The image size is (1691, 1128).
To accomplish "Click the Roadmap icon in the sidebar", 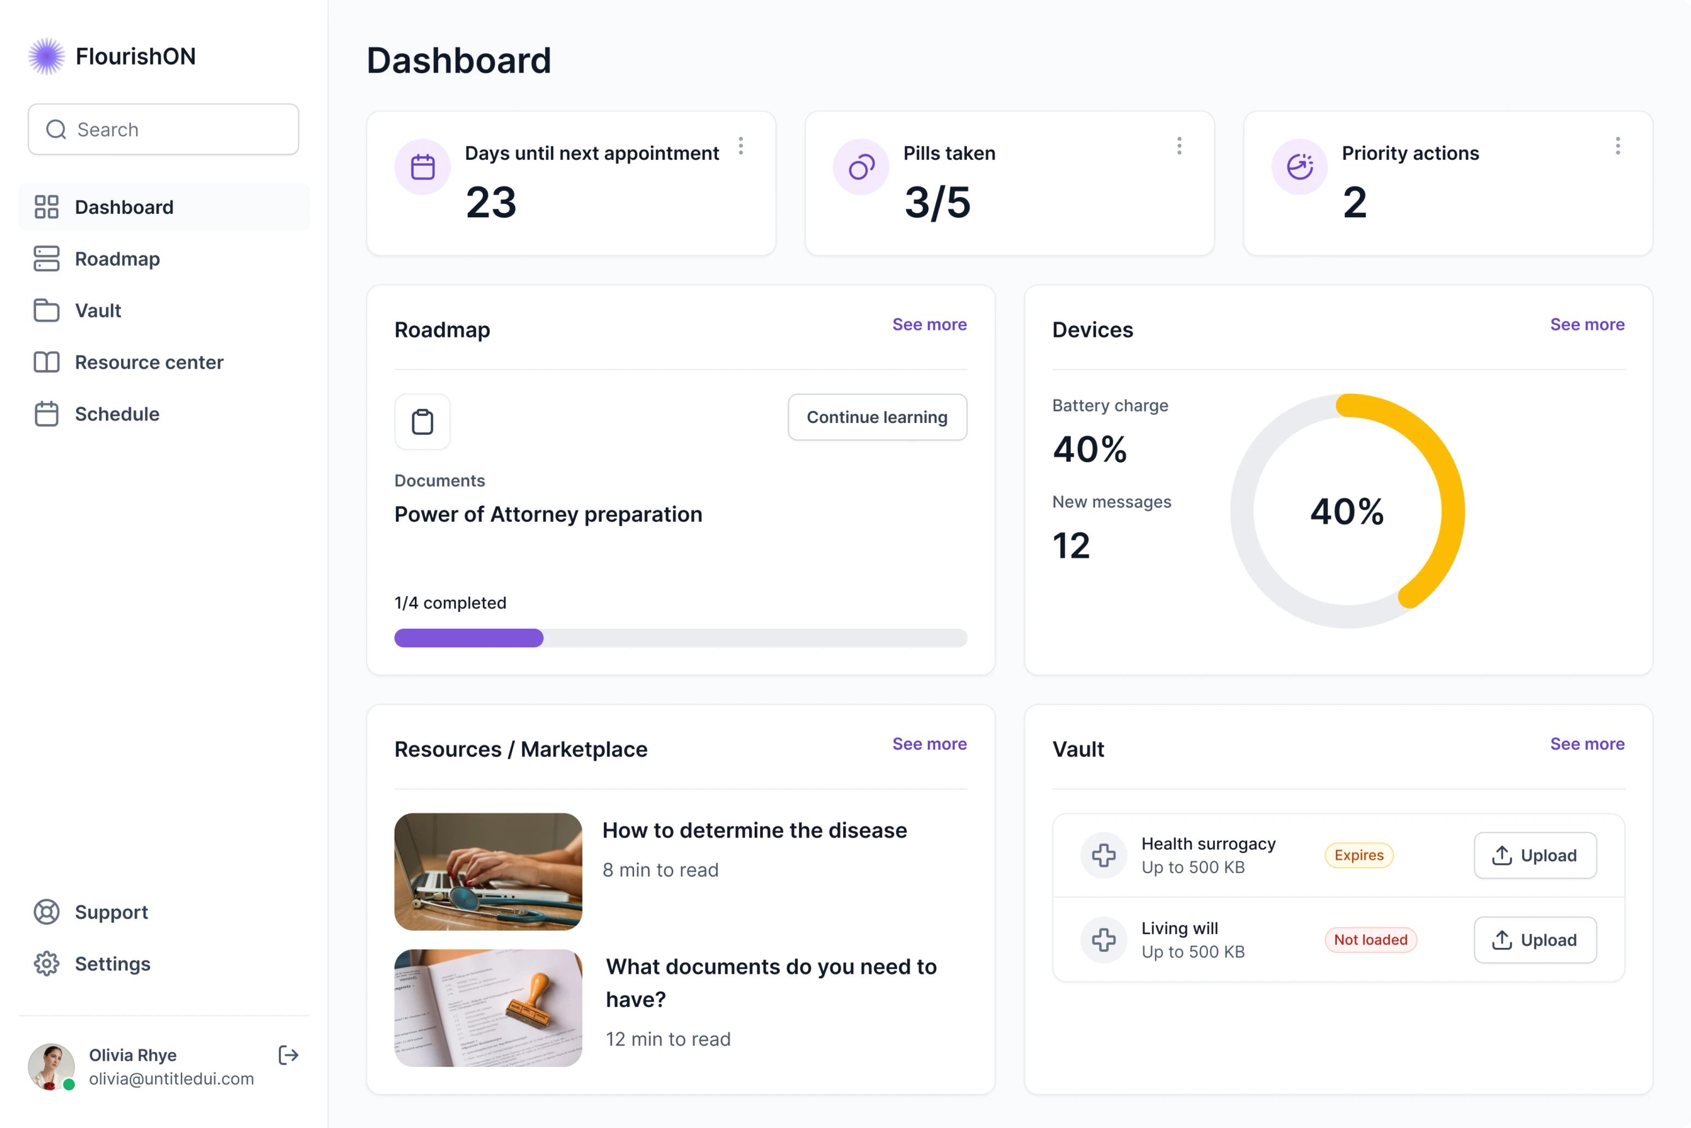I will [x=46, y=258].
